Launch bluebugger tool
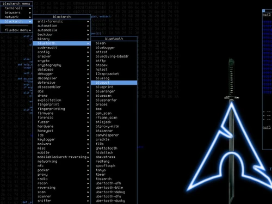The image size is (272, 204). pyautogui.click(x=114, y=47)
